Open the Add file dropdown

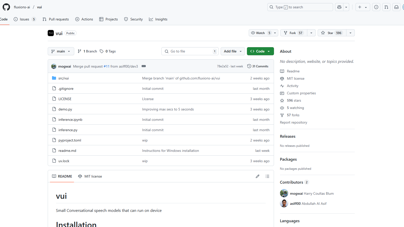click(x=232, y=51)
